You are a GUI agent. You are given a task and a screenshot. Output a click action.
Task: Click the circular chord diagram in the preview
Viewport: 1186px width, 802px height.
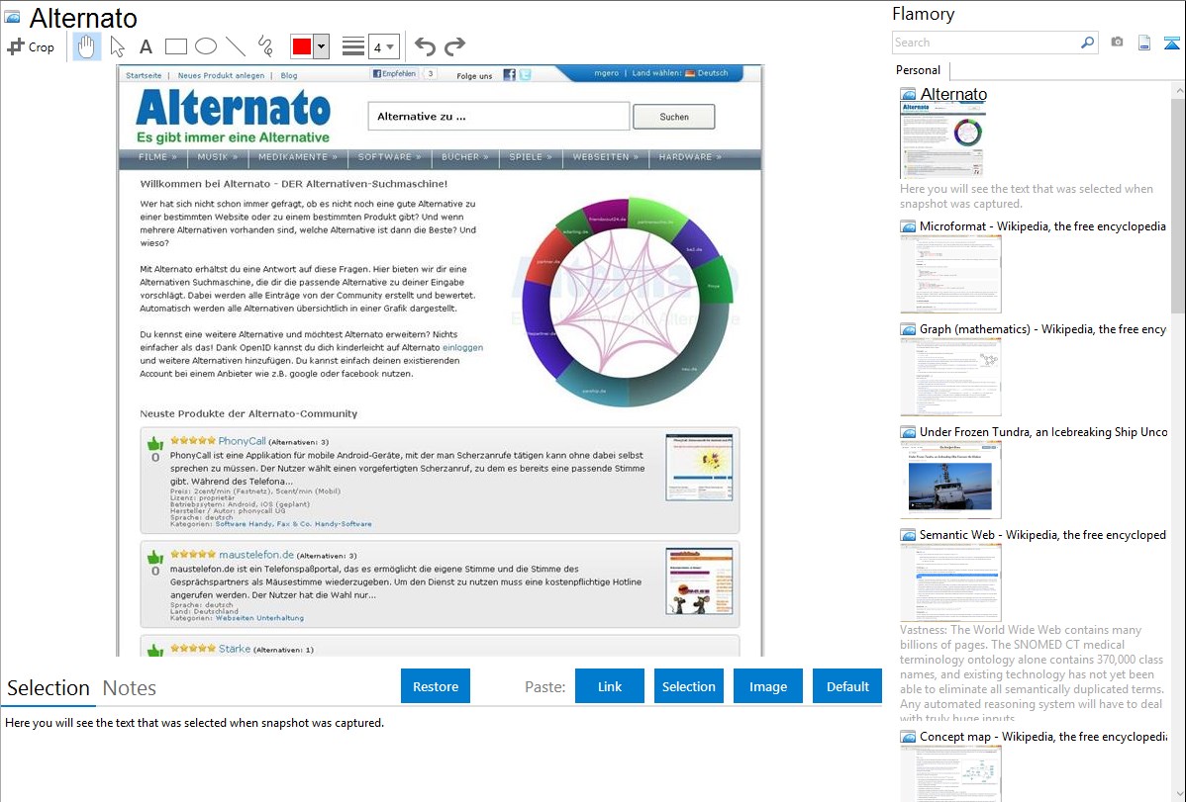[627, 302]
